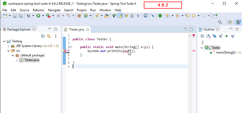The image size is (242, 113).
Task: Open the New Java Class dropdown arrow
Action: 90,16
